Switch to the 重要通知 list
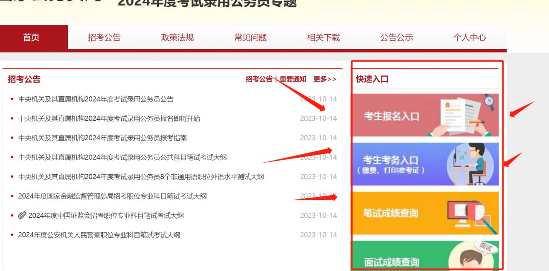Viewport: 549px width, 271px height. (293, 79)
